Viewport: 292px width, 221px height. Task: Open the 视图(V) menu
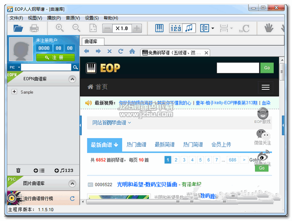tap(35, 18)
